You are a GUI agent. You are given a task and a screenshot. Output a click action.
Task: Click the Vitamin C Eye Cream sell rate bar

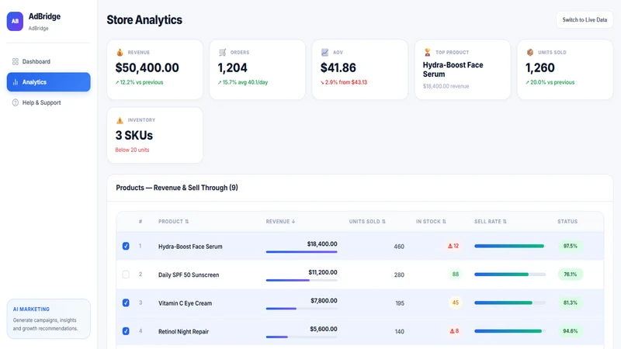pos(510,302)
